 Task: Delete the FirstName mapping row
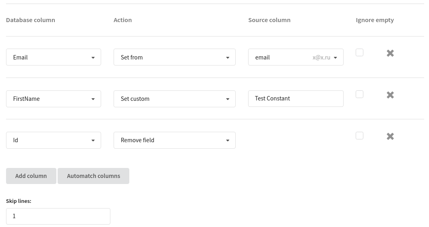coord(390,95)
